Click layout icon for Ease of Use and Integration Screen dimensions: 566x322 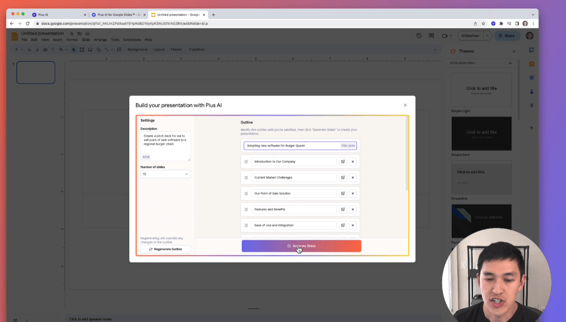(x=342, y=225)
